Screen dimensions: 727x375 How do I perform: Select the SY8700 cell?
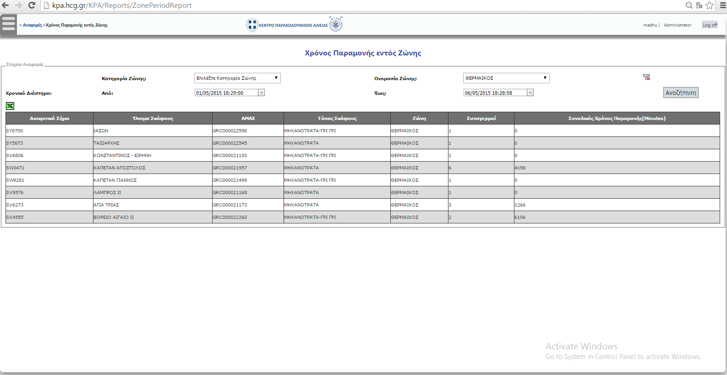[x=49, y=130]
